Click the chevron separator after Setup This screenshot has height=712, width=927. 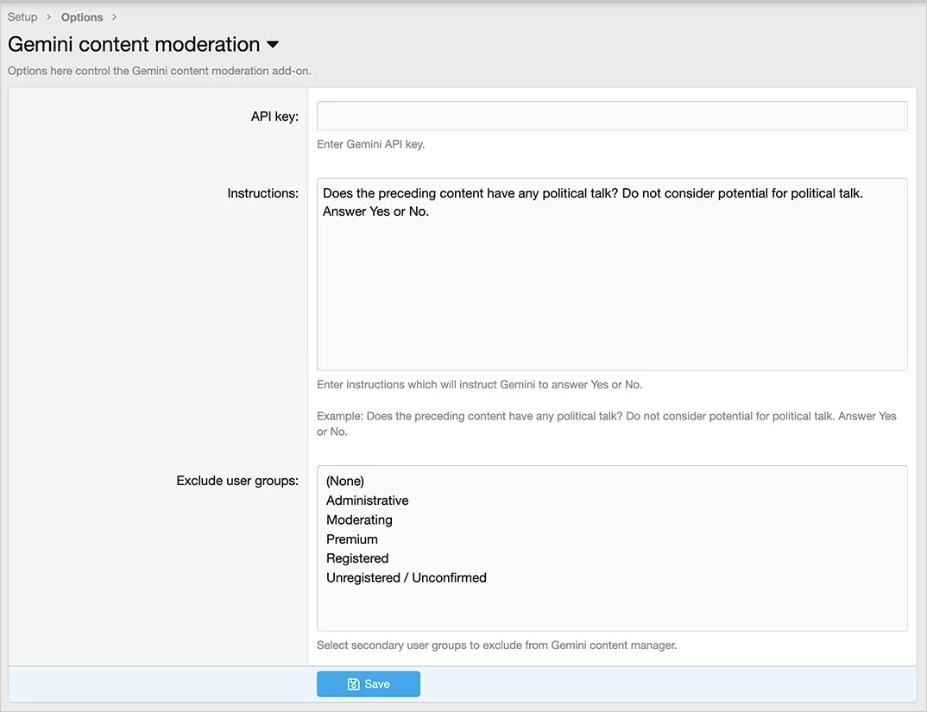[49, 17]
